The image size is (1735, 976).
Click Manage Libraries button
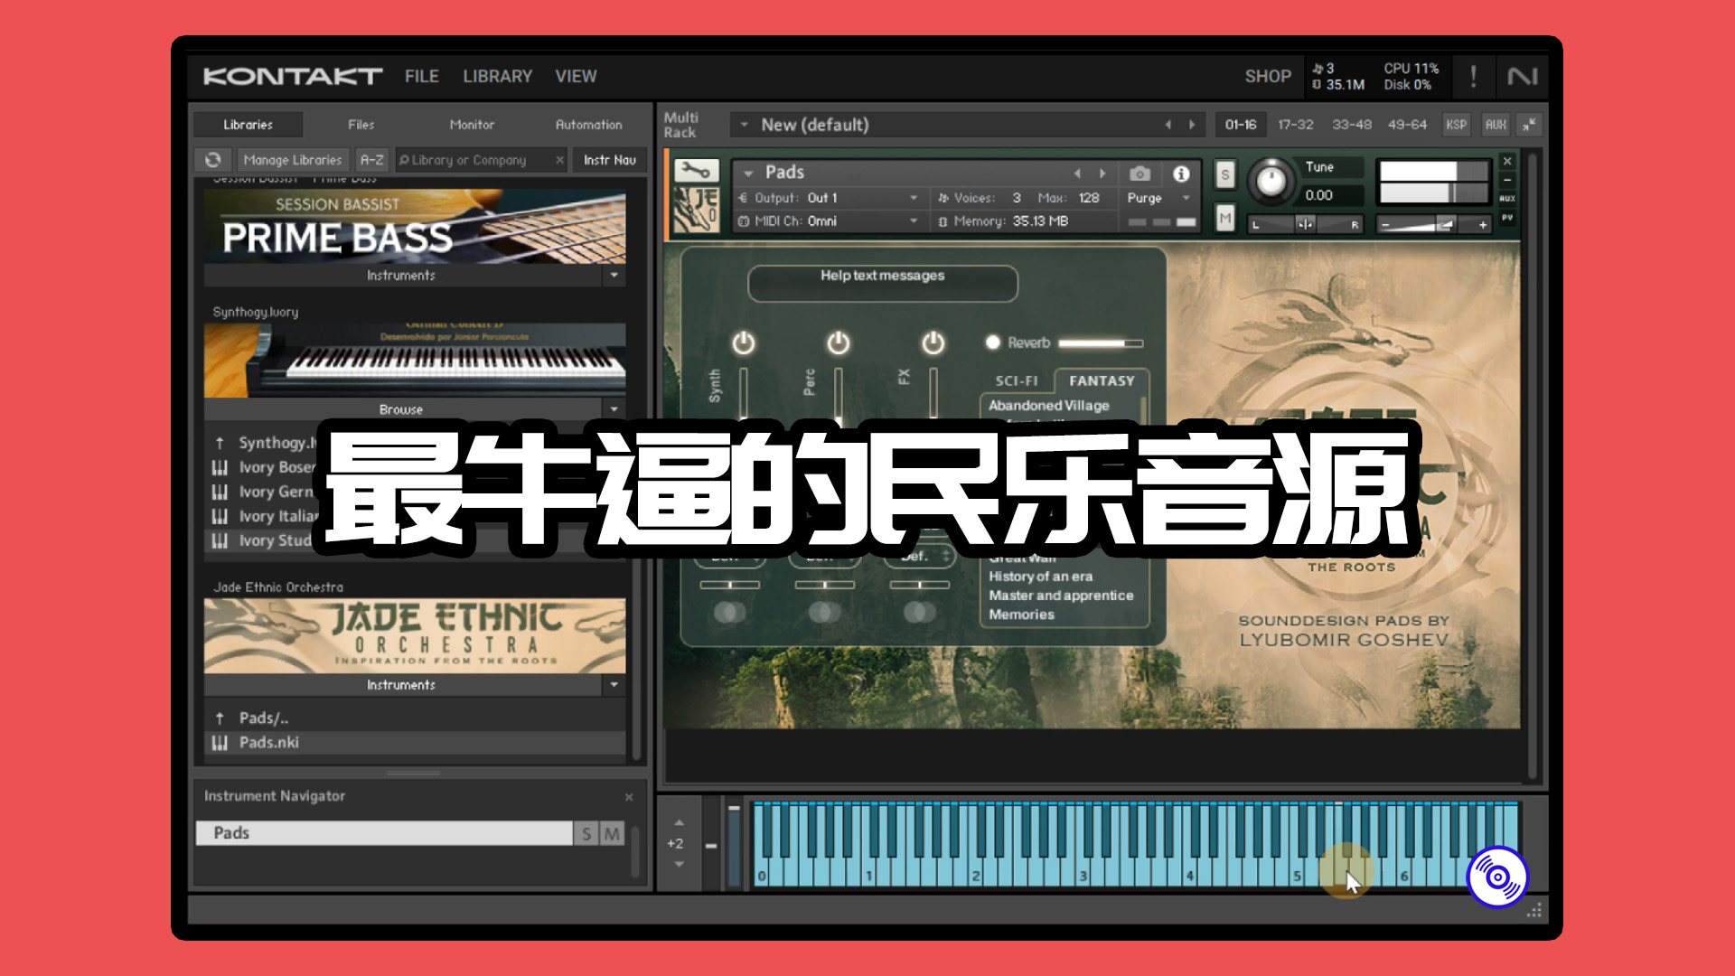(x=293, y=160)
